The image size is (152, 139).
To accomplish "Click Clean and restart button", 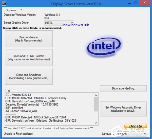I will (x=29, y=39).
